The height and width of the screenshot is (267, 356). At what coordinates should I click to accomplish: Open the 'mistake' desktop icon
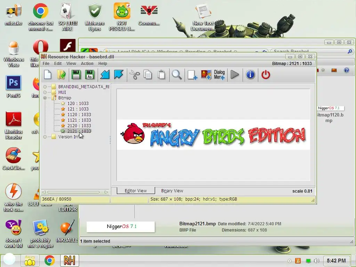(x=14, y=14)
